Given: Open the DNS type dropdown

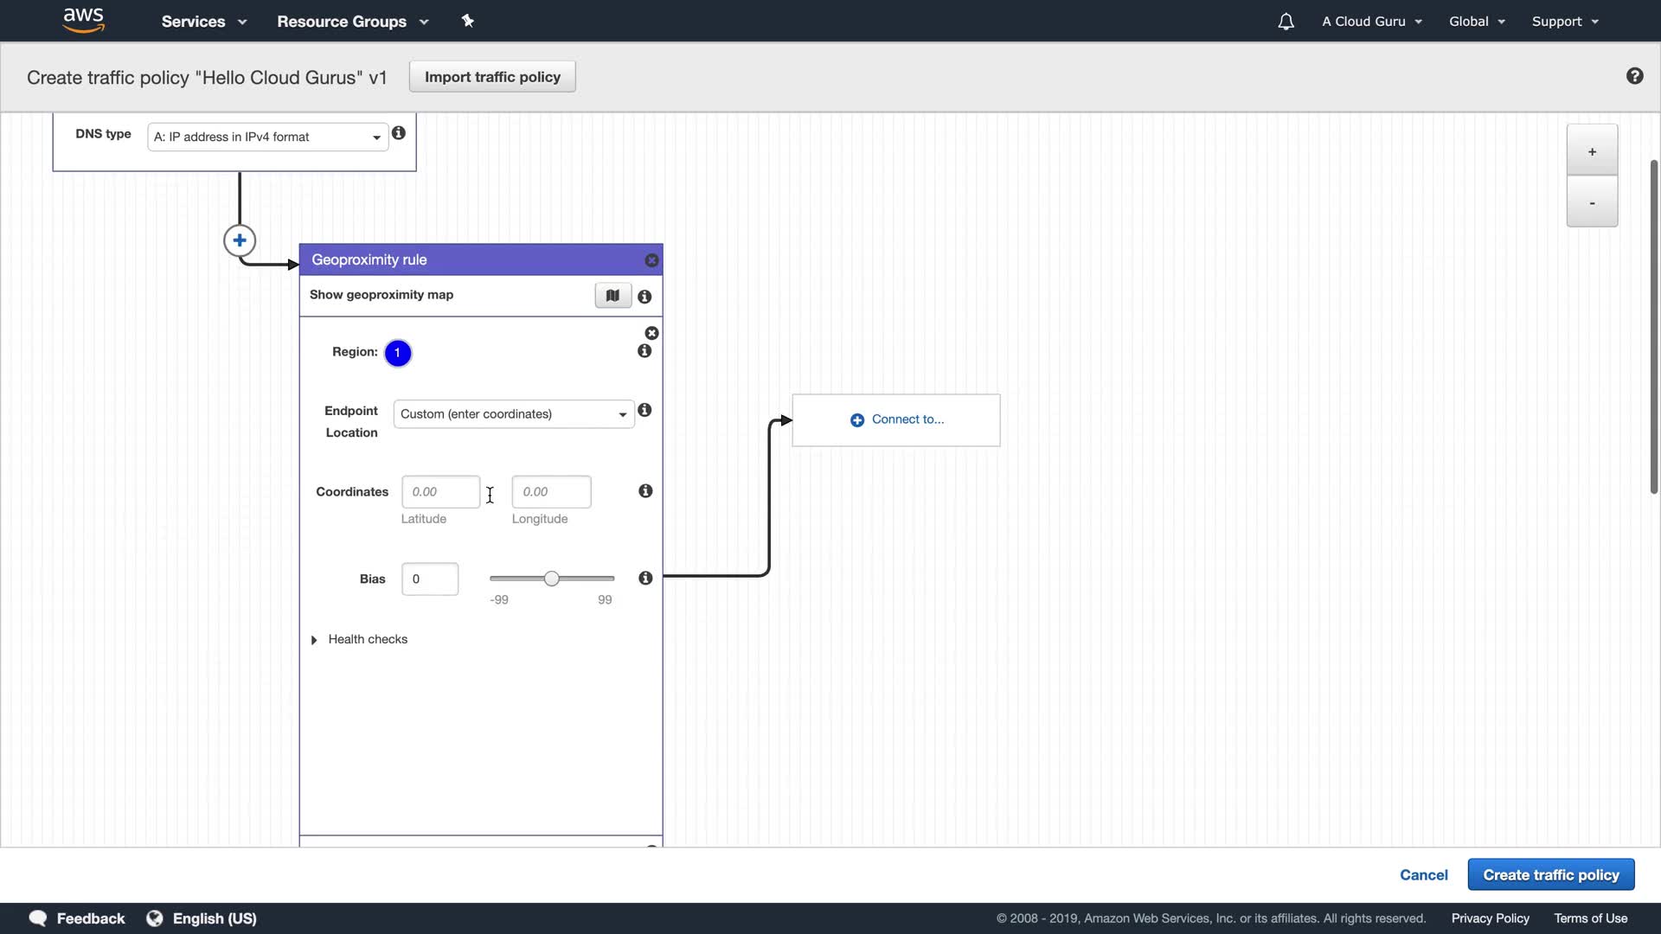Looking at the screenshot, I should 267,137.
